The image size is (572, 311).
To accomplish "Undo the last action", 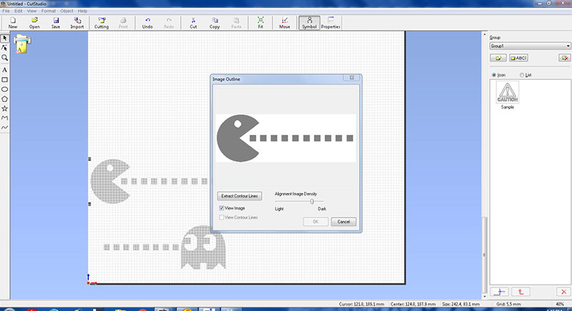I will click(x=147, y=23).
